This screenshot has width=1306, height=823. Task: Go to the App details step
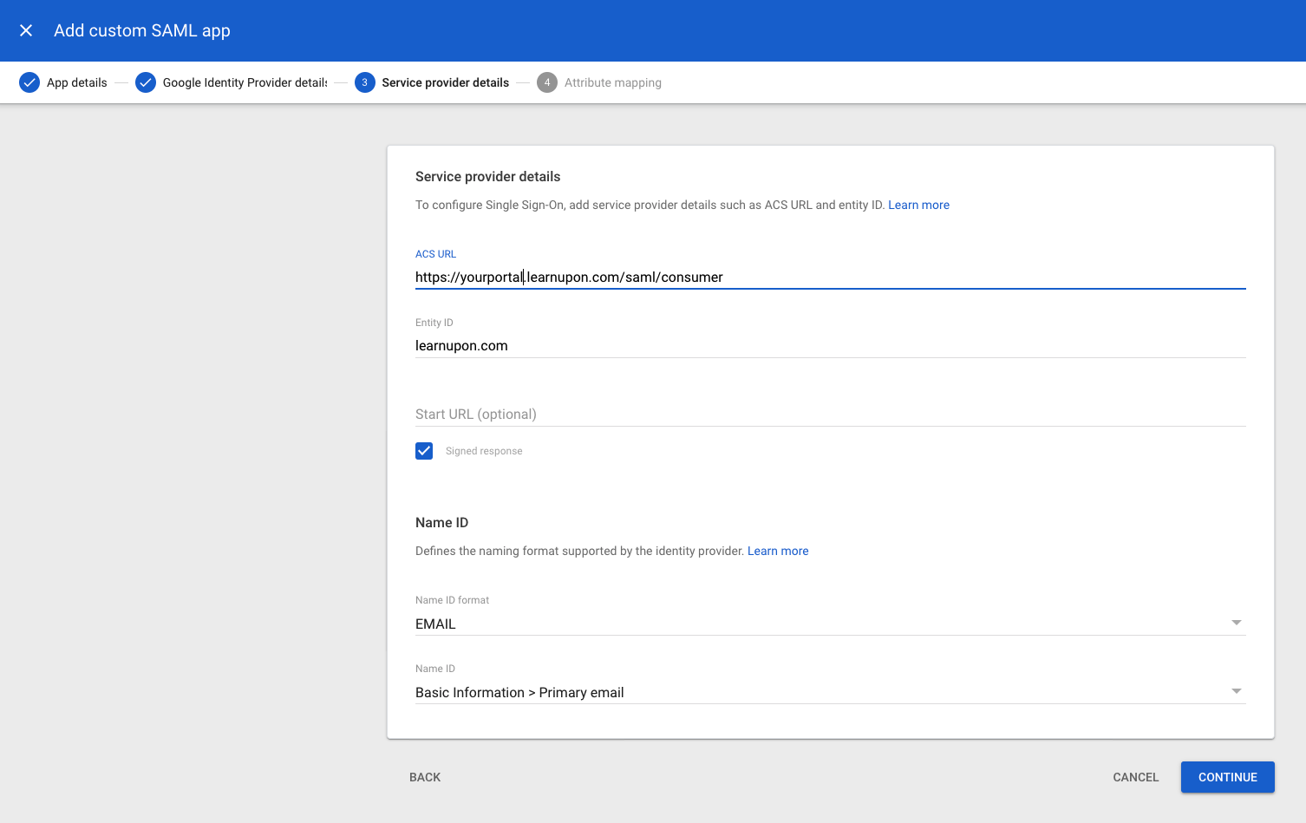point(77,82)
